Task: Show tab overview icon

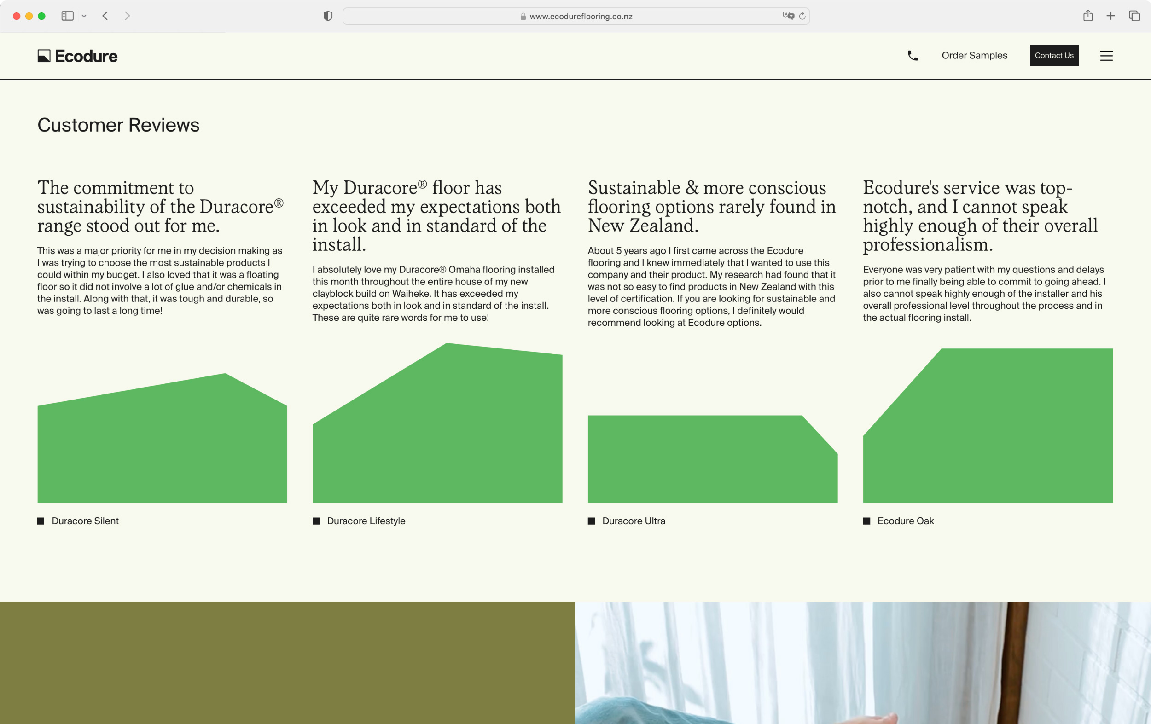Action: tap(1134, 16)
